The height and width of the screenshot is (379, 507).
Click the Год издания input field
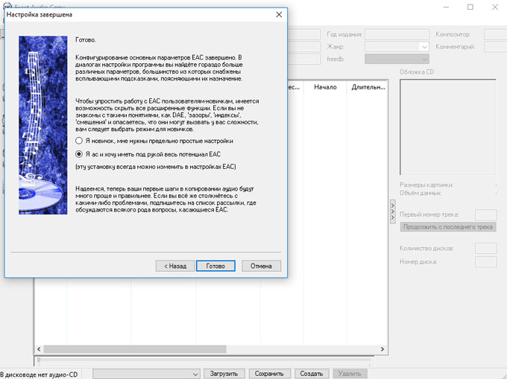coord(395,34)
